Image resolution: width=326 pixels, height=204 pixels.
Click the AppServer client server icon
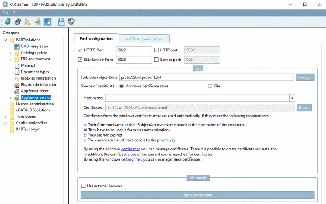[x=17, y=91]
